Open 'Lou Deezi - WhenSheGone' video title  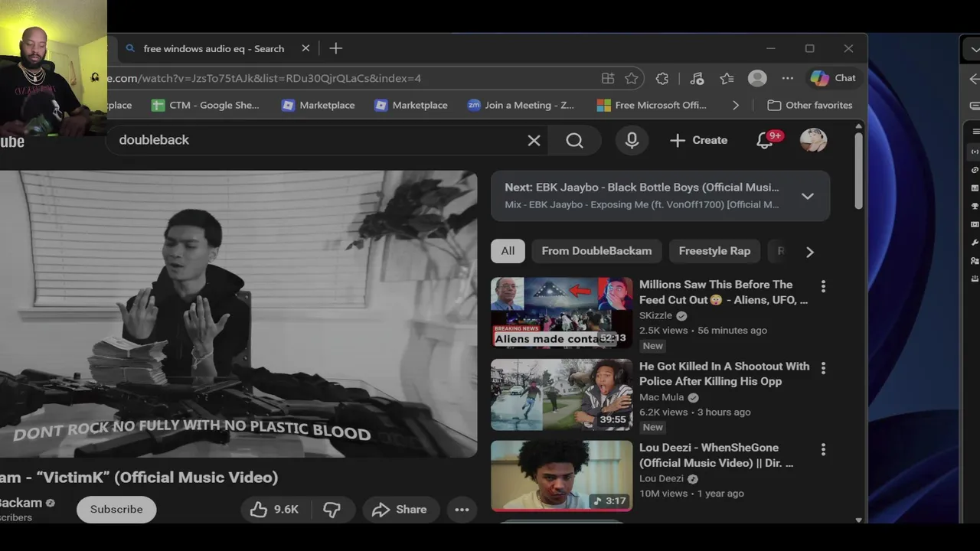(716, 455)
